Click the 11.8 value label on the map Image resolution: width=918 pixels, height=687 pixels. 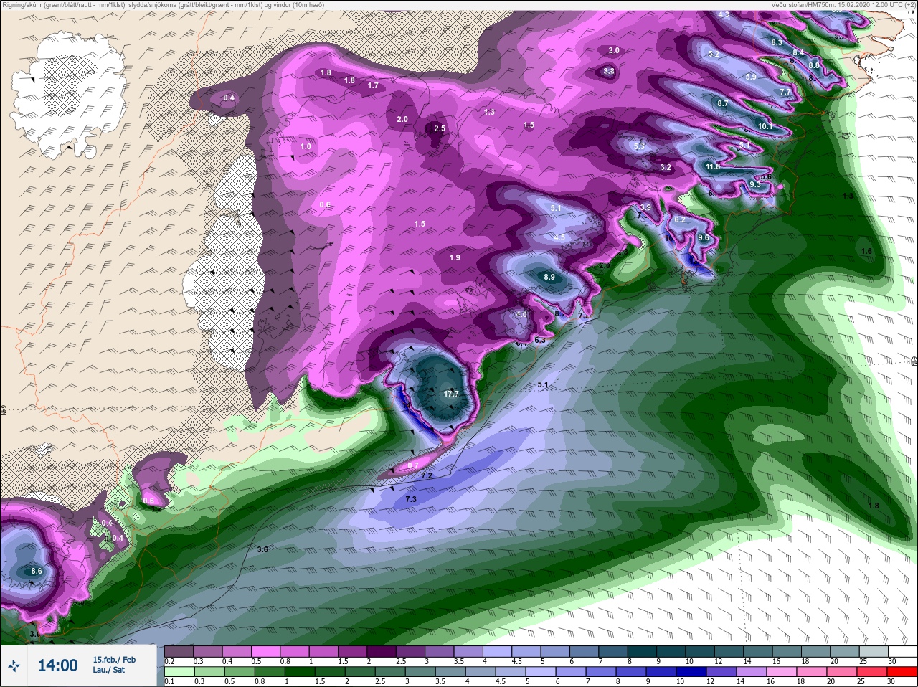pos(713,166)
